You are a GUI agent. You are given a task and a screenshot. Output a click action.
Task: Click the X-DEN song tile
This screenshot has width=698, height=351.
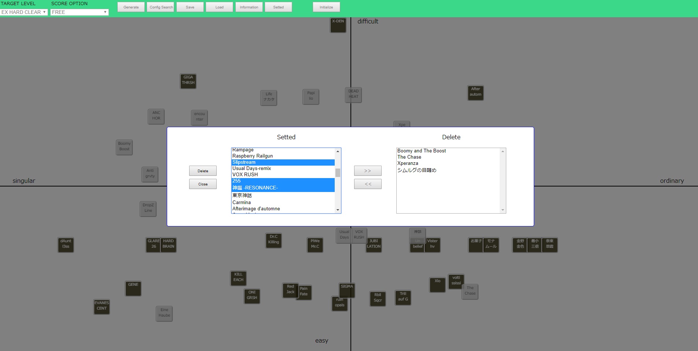pyautogui.click(x=338, y=25)
